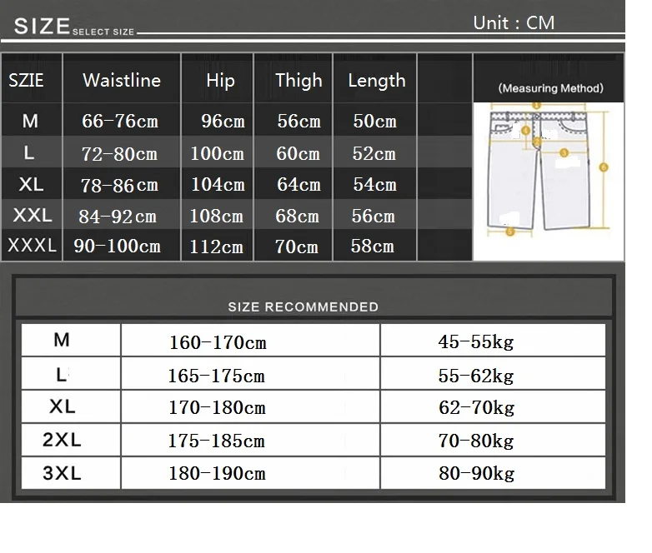Click length value '50cm'

(x=374, y=122)
